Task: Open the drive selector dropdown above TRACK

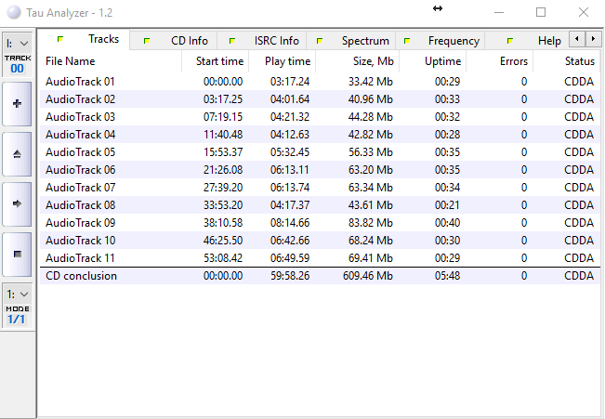Action: pos(17,44)
